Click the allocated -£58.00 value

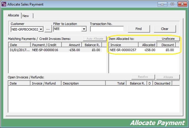pyautogui.click(x=150, y=50)
